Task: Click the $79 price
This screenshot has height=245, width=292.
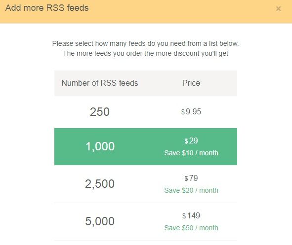Action: (191, 178)
